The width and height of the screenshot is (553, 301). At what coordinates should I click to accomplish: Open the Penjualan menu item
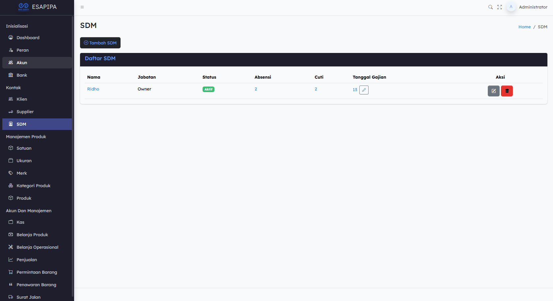click(37, 260)
